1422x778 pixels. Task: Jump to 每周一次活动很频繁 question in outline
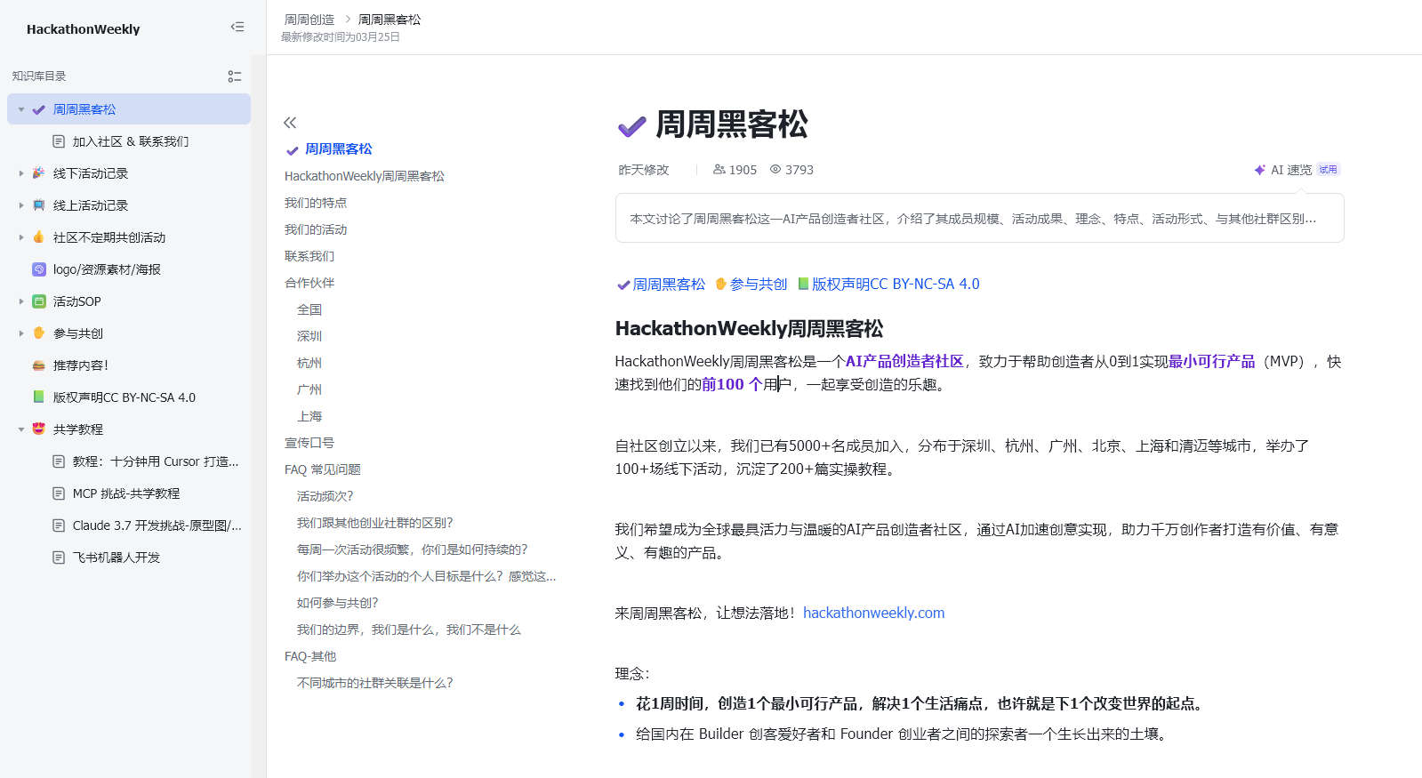[x=413, y=549]
